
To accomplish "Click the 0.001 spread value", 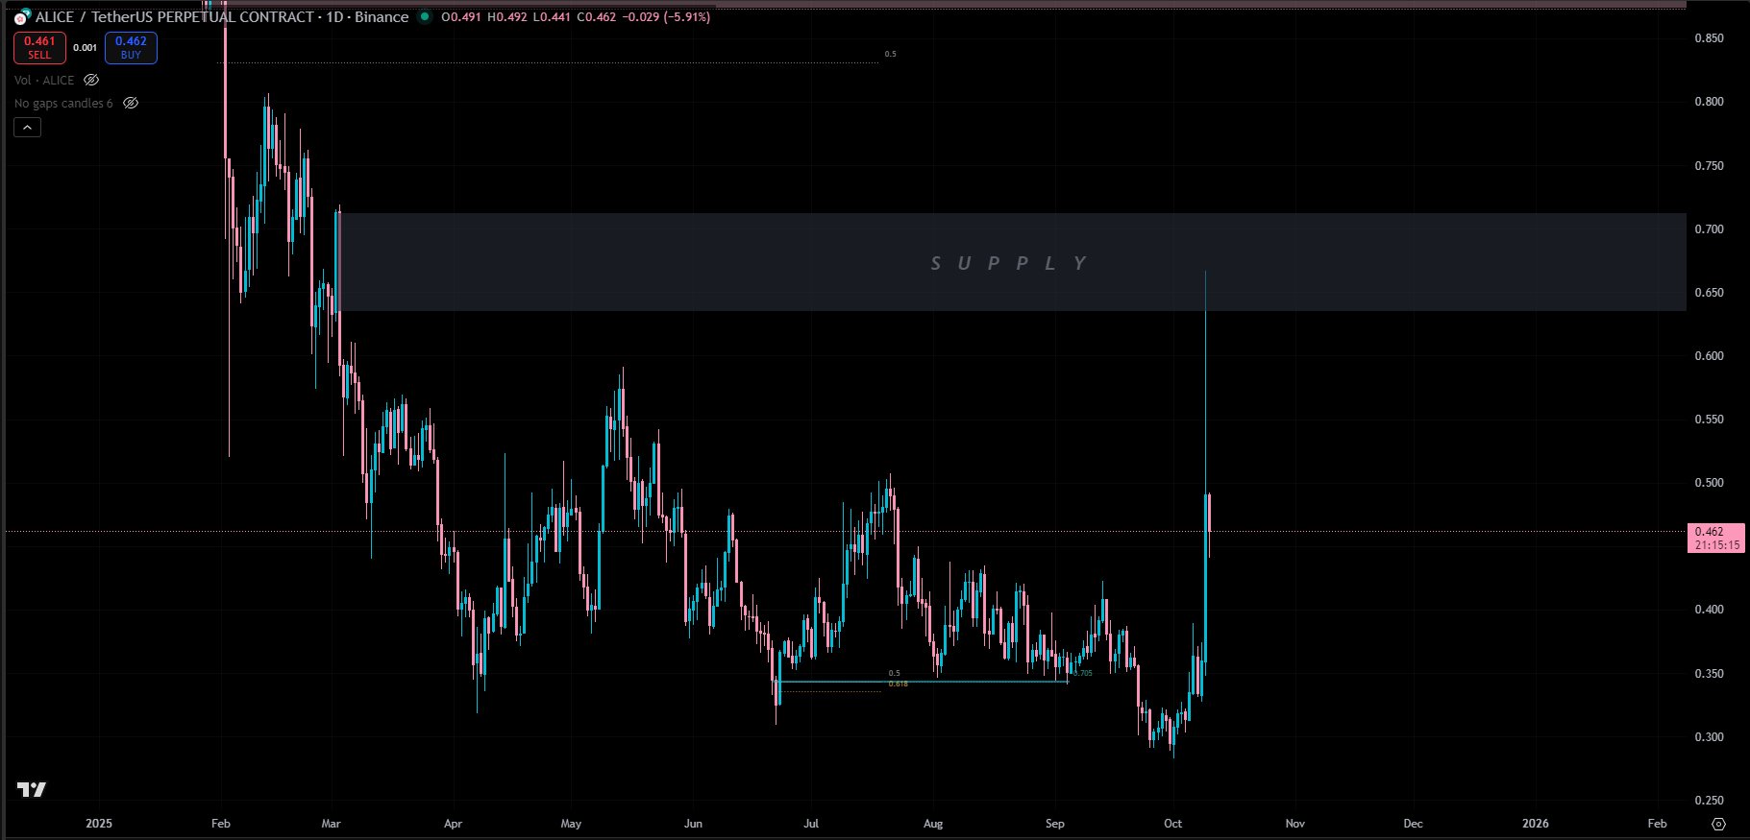I will pos(86,47).
